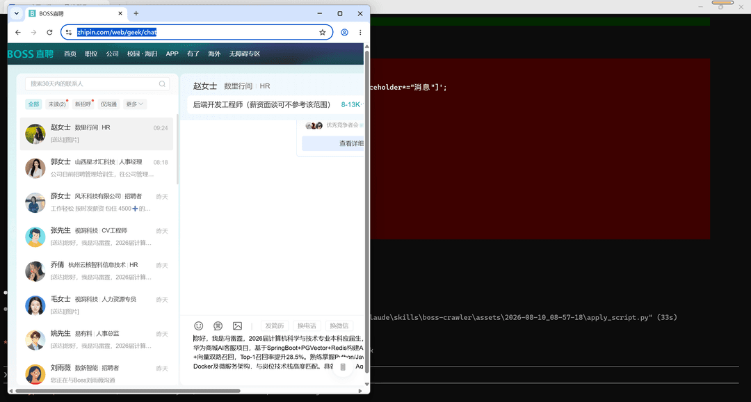Open the tab search dropdown arrow
Image resolution: width=751 pixels, height=402 pixels.
tap(17, 13)
